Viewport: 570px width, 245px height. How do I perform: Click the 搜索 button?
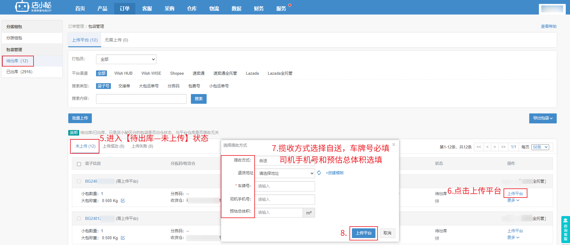pyautogui.click(x=199, y=99)
